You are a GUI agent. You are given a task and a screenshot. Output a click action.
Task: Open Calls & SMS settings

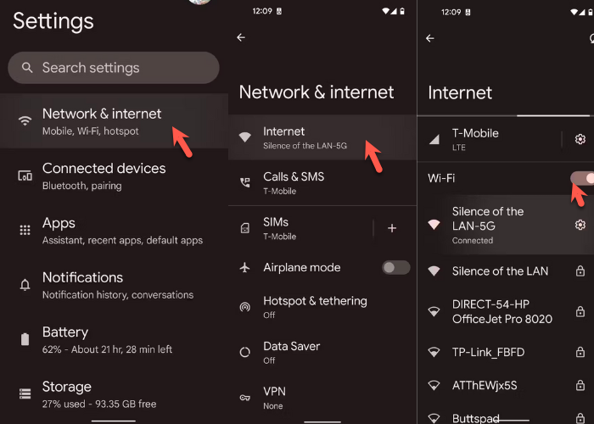coord(294,182)
